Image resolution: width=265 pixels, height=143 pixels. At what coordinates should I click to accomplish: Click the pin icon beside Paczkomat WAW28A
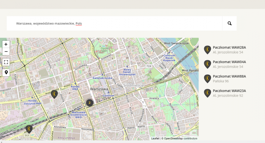[207, 50]
